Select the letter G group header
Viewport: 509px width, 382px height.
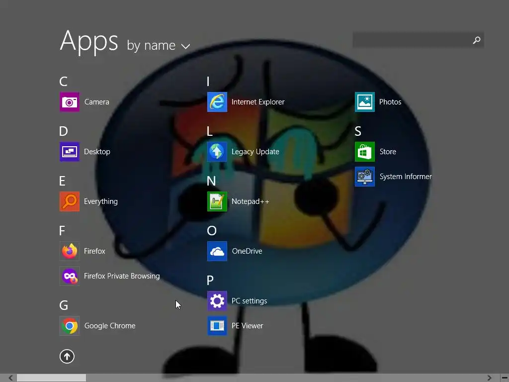coord(64,305)
